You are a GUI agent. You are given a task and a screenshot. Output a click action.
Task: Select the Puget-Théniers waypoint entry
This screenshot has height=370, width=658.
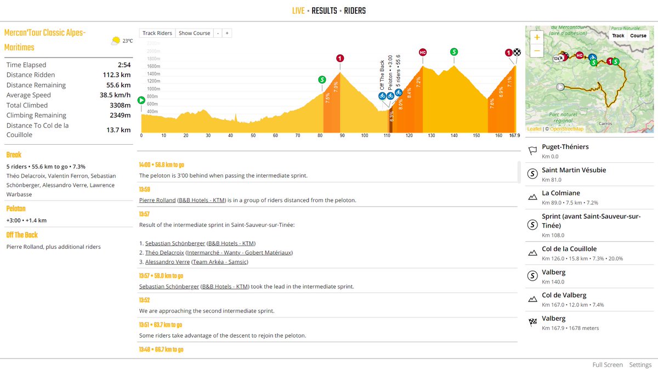[590, 151]
